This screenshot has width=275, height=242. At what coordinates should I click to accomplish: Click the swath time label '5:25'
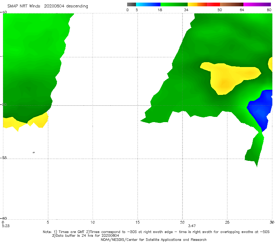click(x=6, y=226)
